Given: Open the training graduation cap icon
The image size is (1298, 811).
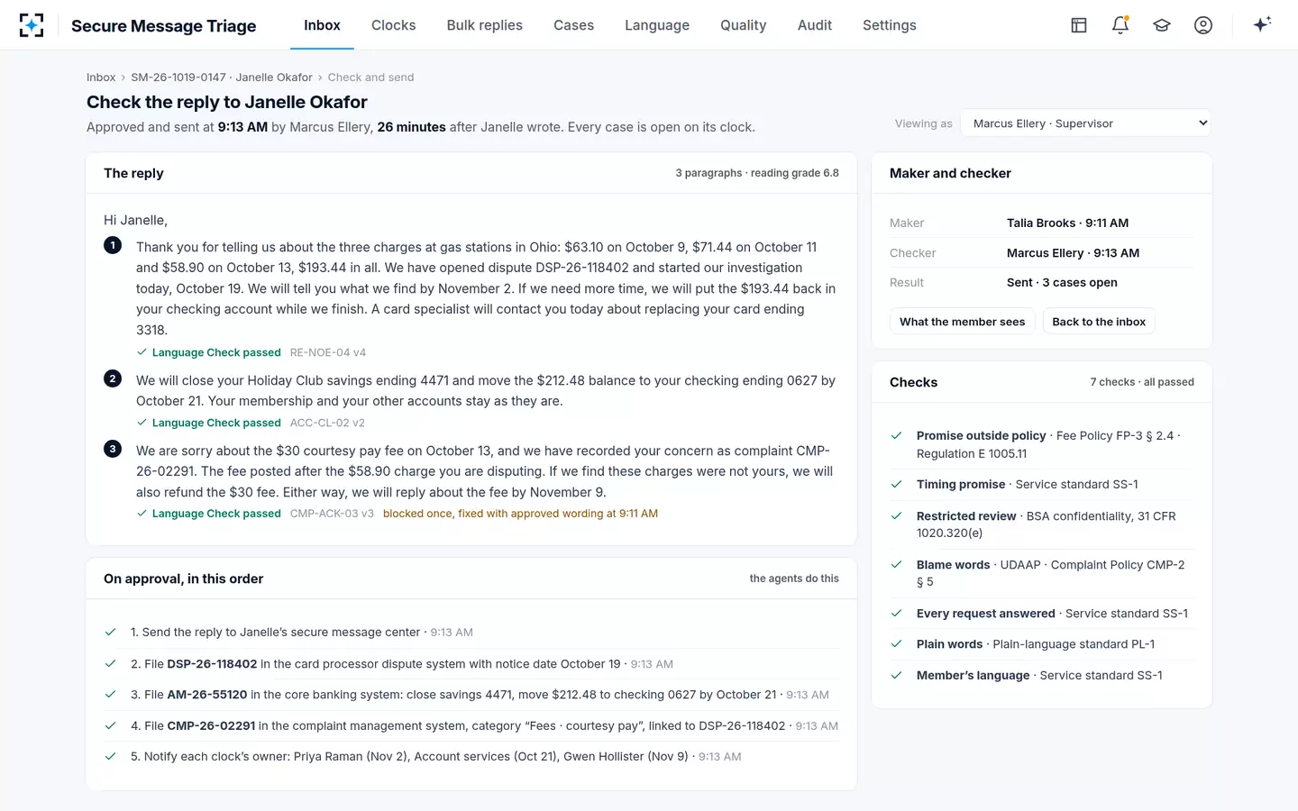Looking at the screenshot, I should tap(1162, 25).
